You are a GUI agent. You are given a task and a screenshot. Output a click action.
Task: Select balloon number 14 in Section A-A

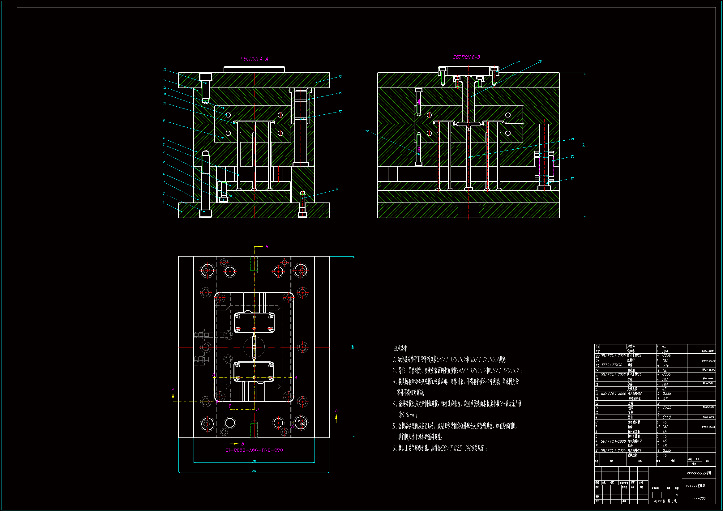click(165, 70)
